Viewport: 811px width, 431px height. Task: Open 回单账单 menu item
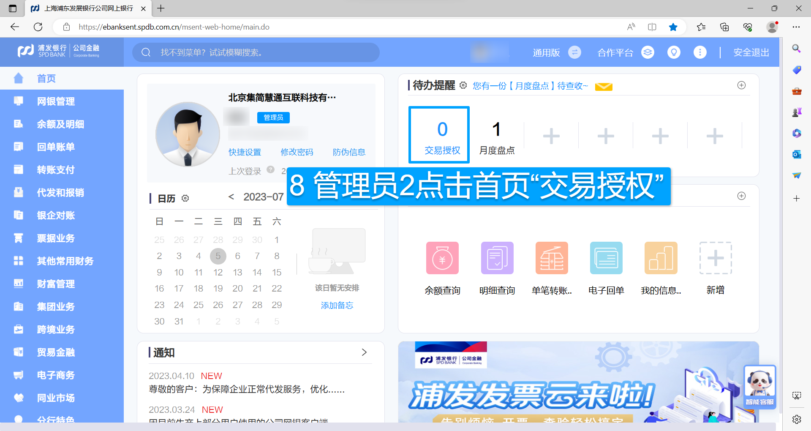click(62, 147)
